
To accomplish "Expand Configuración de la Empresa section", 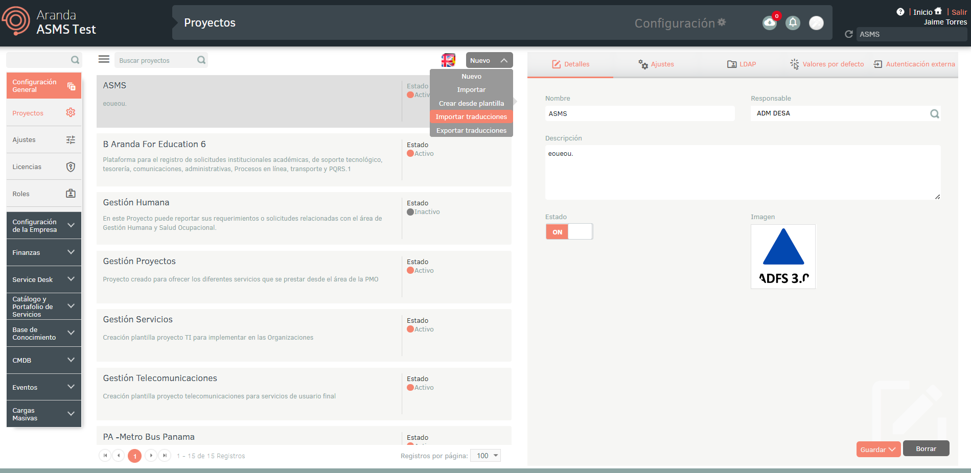I will pos(44,226).
